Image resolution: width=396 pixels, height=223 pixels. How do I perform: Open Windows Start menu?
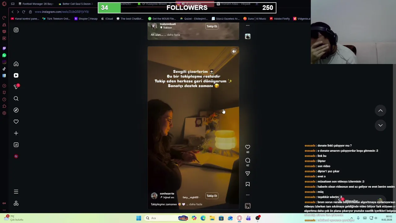click(139, 218)
